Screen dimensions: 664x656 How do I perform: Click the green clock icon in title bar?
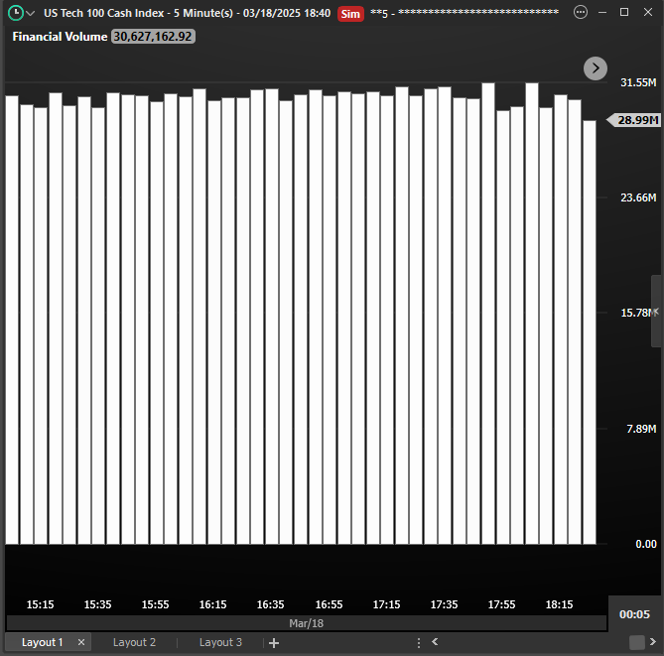coord(15,13)
